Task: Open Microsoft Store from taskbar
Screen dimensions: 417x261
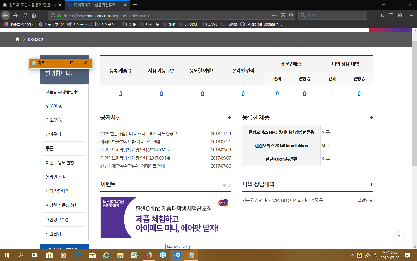Action: 49,255
